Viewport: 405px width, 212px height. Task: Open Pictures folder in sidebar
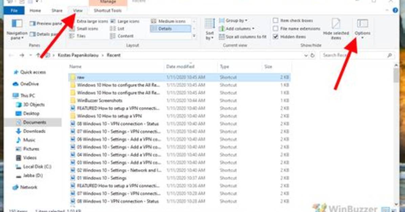[28, 149]
